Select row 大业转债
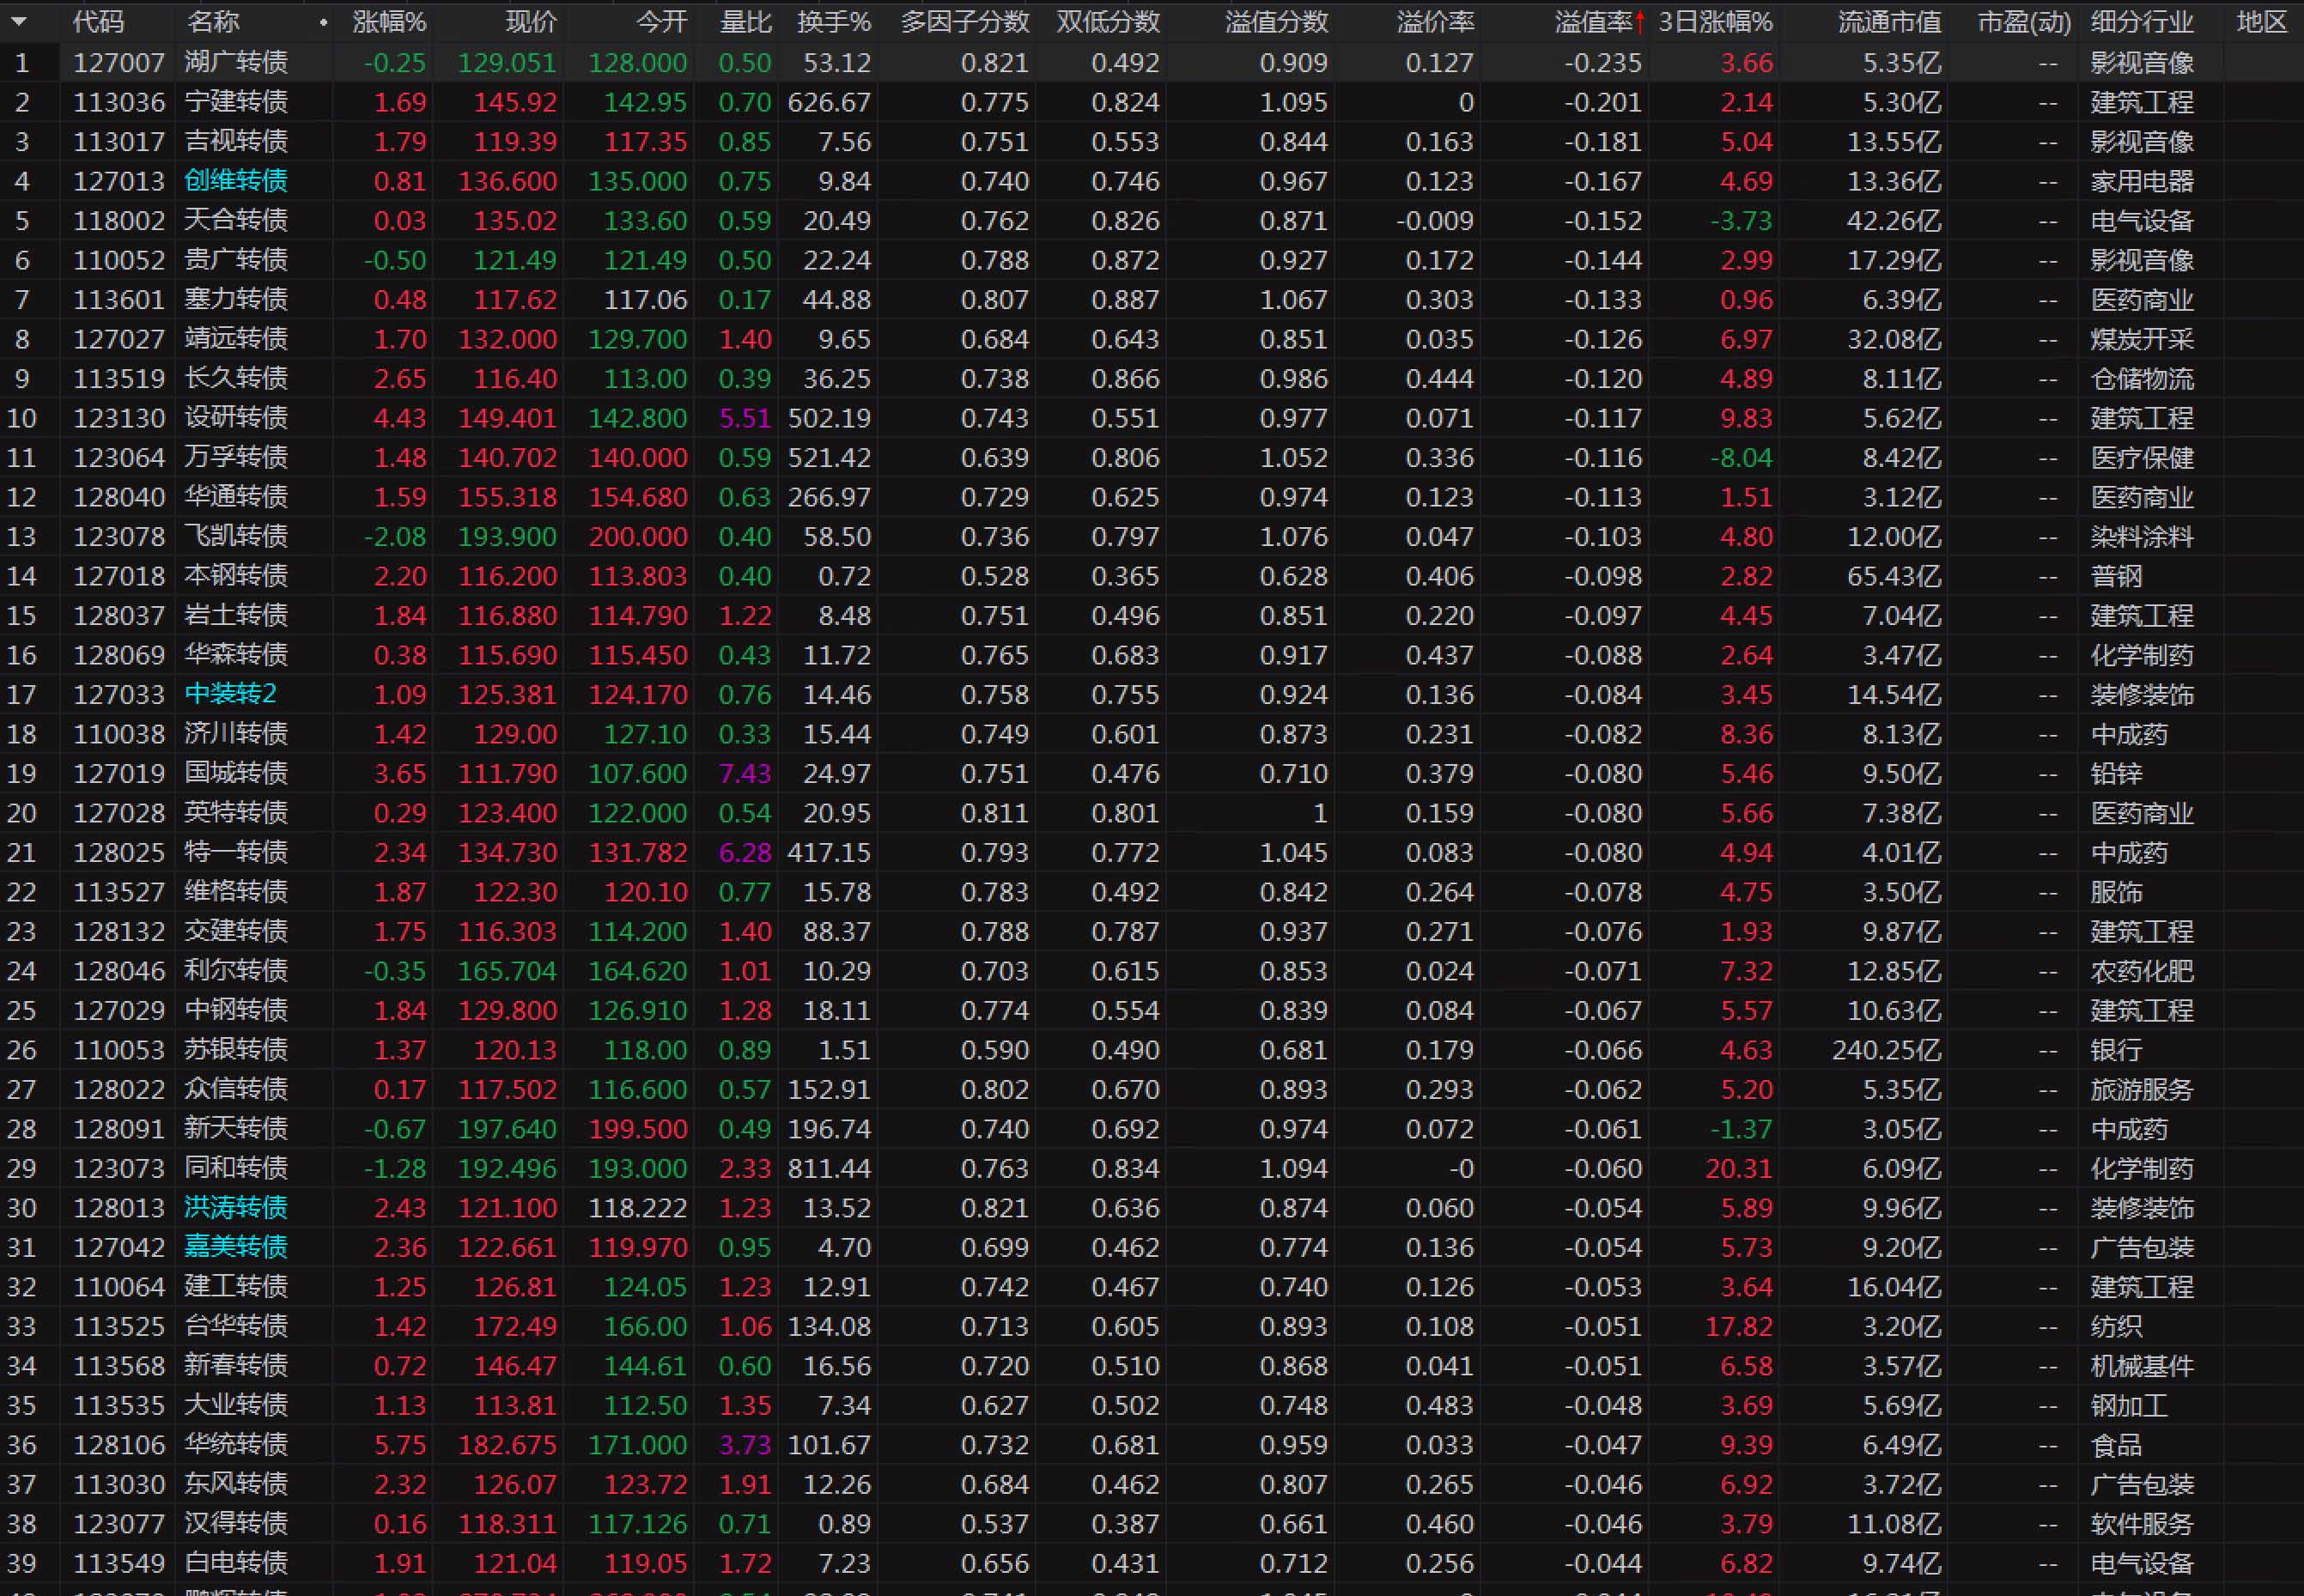The width and height of the screenshot is (2304, 1596). tap(1152, 1406)
